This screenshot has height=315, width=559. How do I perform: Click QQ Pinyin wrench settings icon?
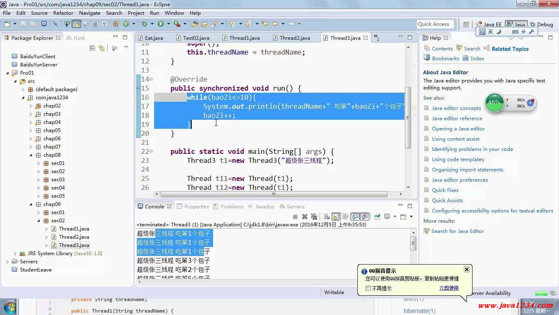coord(532,32)
